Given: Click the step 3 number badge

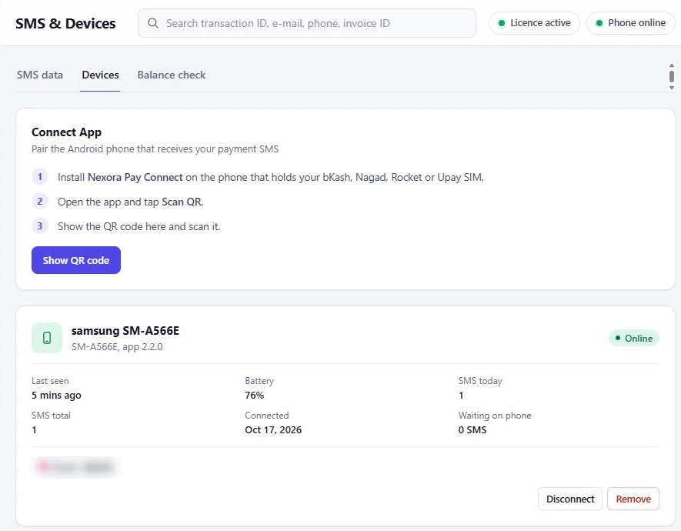Looking at the screenshot, I should pyautogui.click(x=40, y=226).
